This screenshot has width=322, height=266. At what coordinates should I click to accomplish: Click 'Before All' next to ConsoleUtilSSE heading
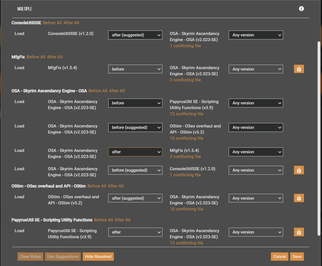click(52, 23)
